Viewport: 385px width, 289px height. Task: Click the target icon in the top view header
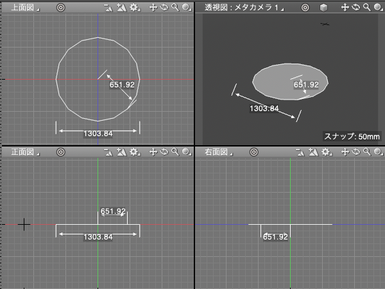[x=60, y=8]
